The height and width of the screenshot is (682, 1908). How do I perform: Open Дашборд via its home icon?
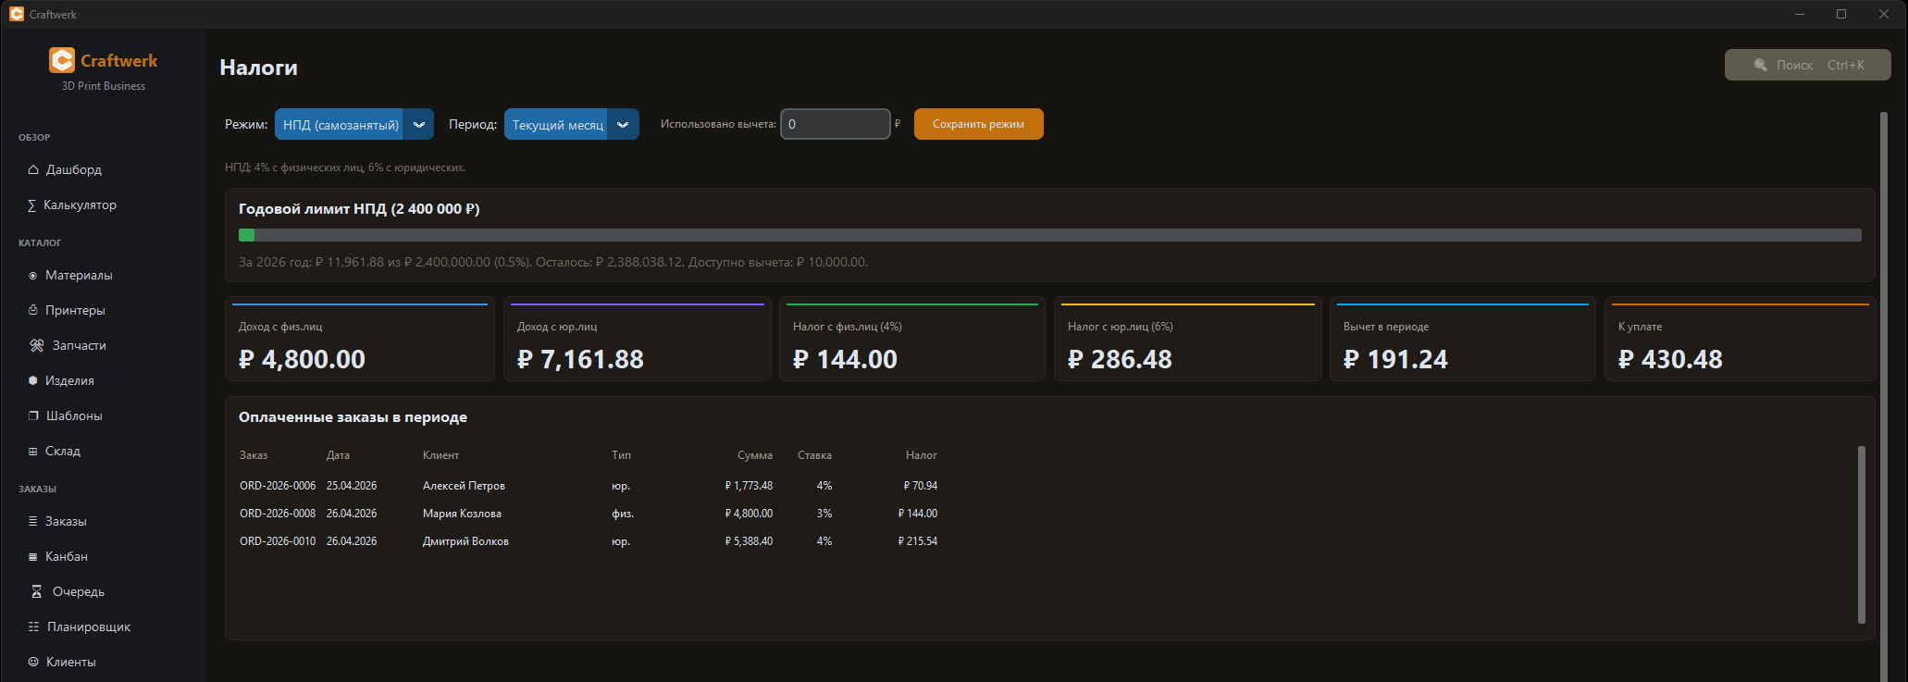tap(33, 170)
